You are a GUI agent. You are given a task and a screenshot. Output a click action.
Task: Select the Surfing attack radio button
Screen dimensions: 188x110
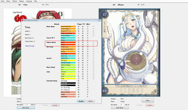pyautogui.click(x=93, y=51)
